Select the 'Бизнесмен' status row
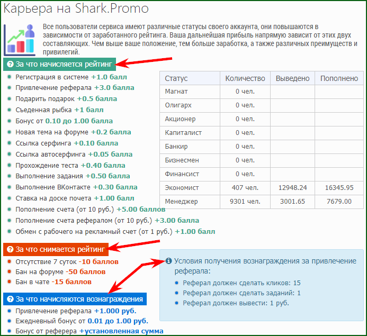The image size is (367, 336). click(x=262, y=160)
